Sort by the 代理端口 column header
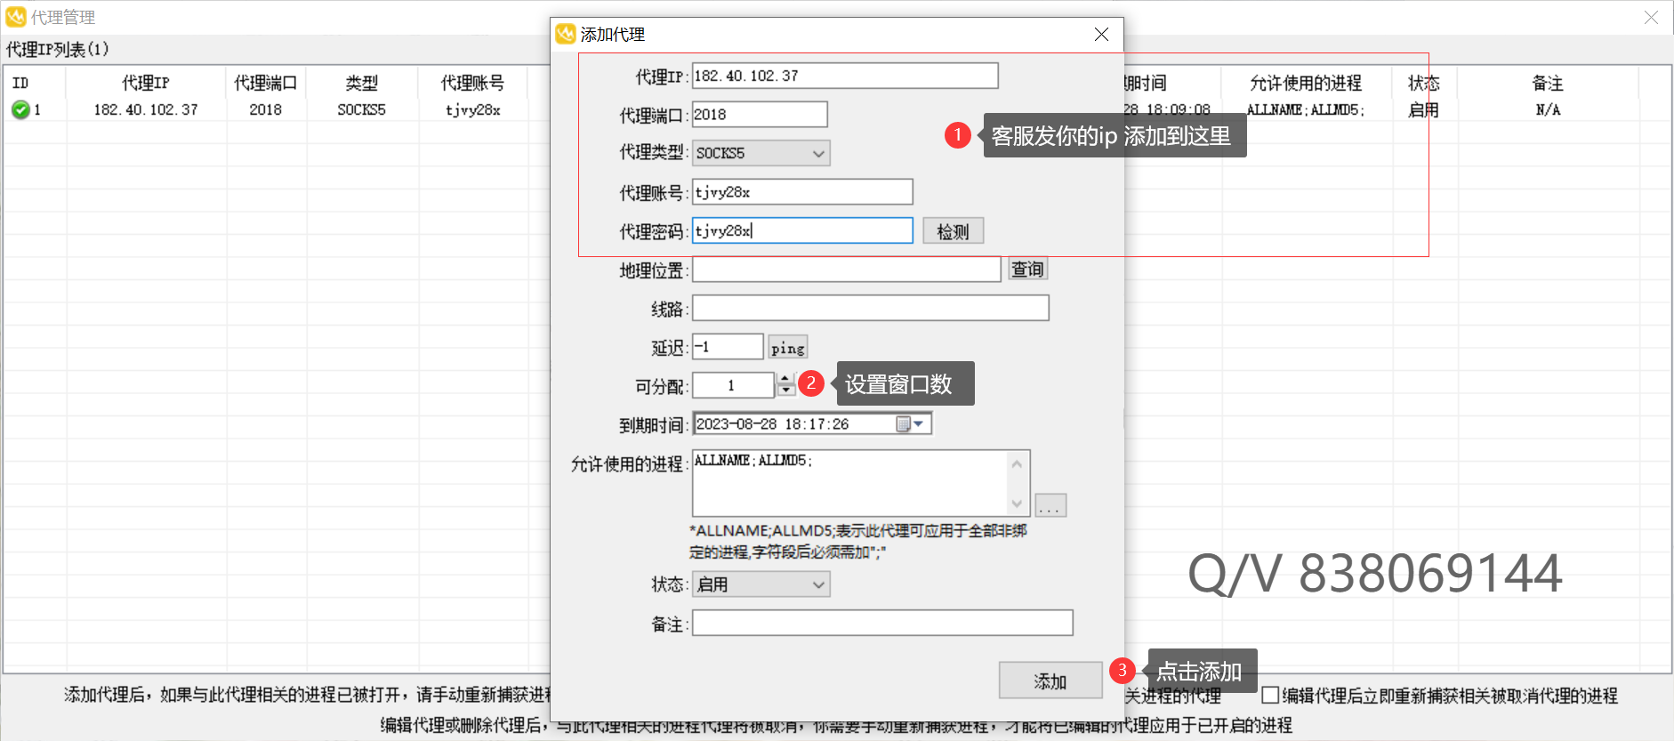This screenshot has width=1674, height=741. tap(265, 83)
